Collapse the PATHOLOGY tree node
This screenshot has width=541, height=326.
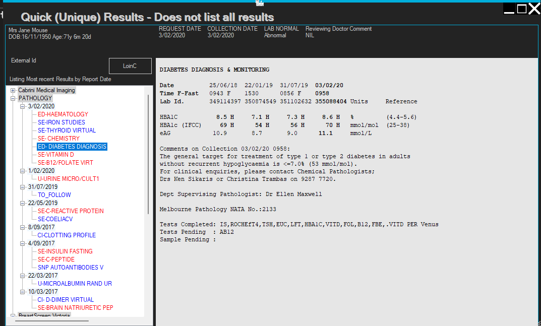click(13, 98)
